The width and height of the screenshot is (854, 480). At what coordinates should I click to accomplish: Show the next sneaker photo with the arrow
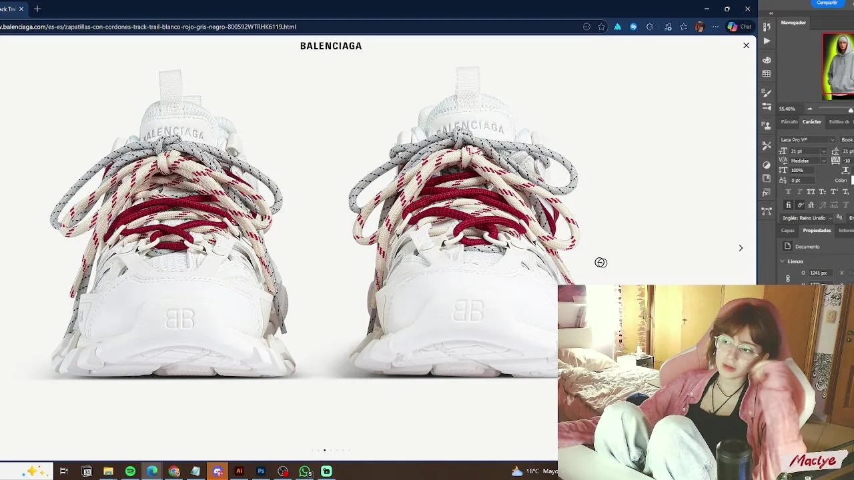741,248
